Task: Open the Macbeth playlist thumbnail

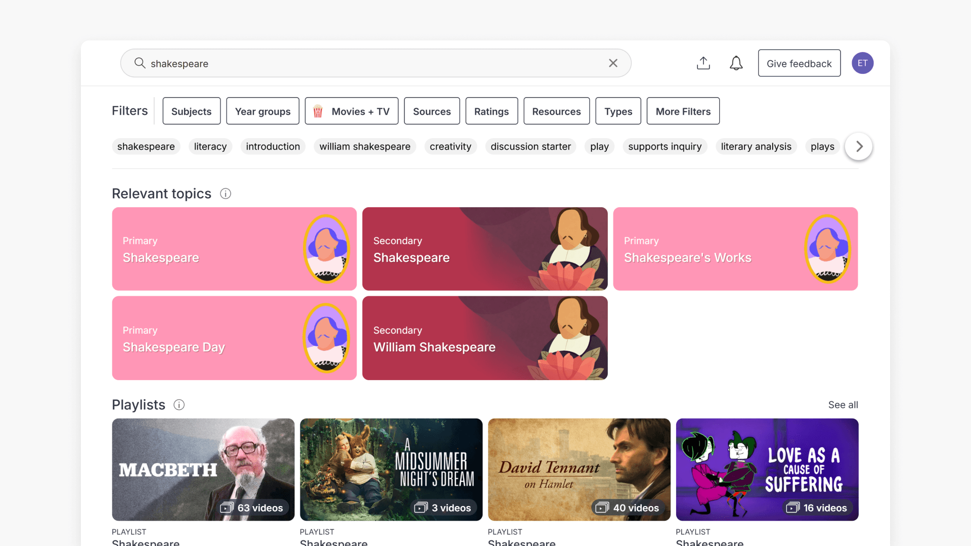Action: click(x=203, y=469)
